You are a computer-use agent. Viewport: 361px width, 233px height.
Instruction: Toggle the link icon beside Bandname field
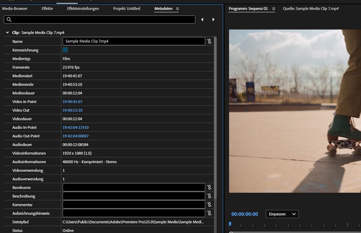(209, 187)
